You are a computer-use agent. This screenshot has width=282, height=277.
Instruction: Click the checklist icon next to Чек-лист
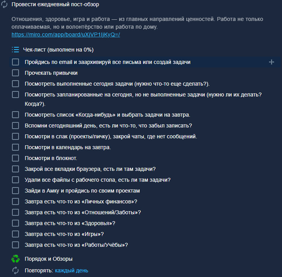(x=15, y=50)
